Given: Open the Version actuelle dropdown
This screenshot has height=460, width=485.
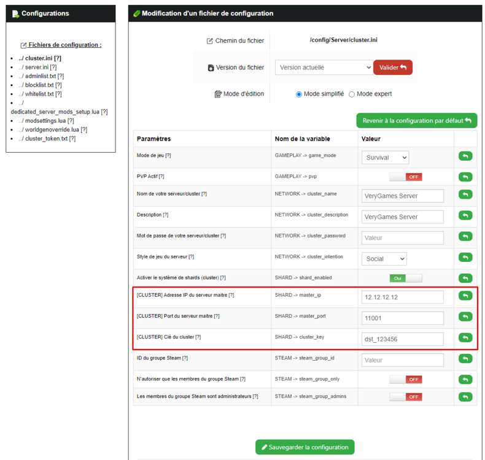Looking at the screenshot, I should tap(324, 67).
